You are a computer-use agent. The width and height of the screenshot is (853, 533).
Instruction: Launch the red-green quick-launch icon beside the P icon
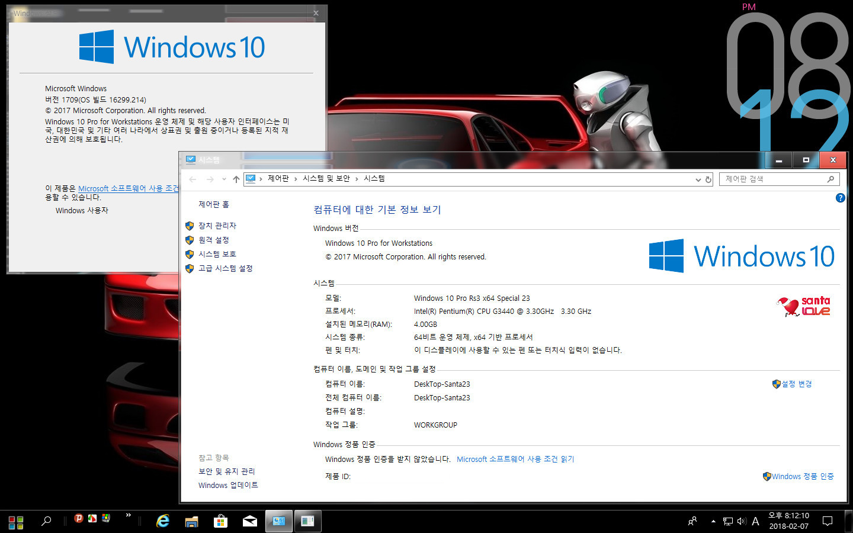click(x=92, y=518)
